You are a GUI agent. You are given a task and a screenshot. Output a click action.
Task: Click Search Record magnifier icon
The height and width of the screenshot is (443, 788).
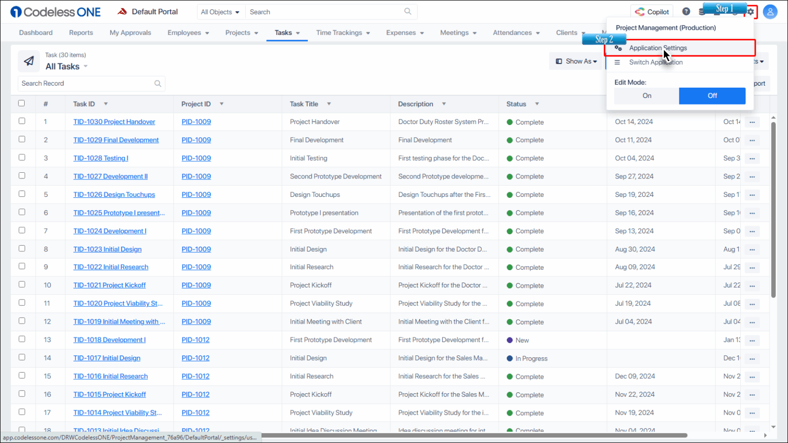(x=158, y=84)
